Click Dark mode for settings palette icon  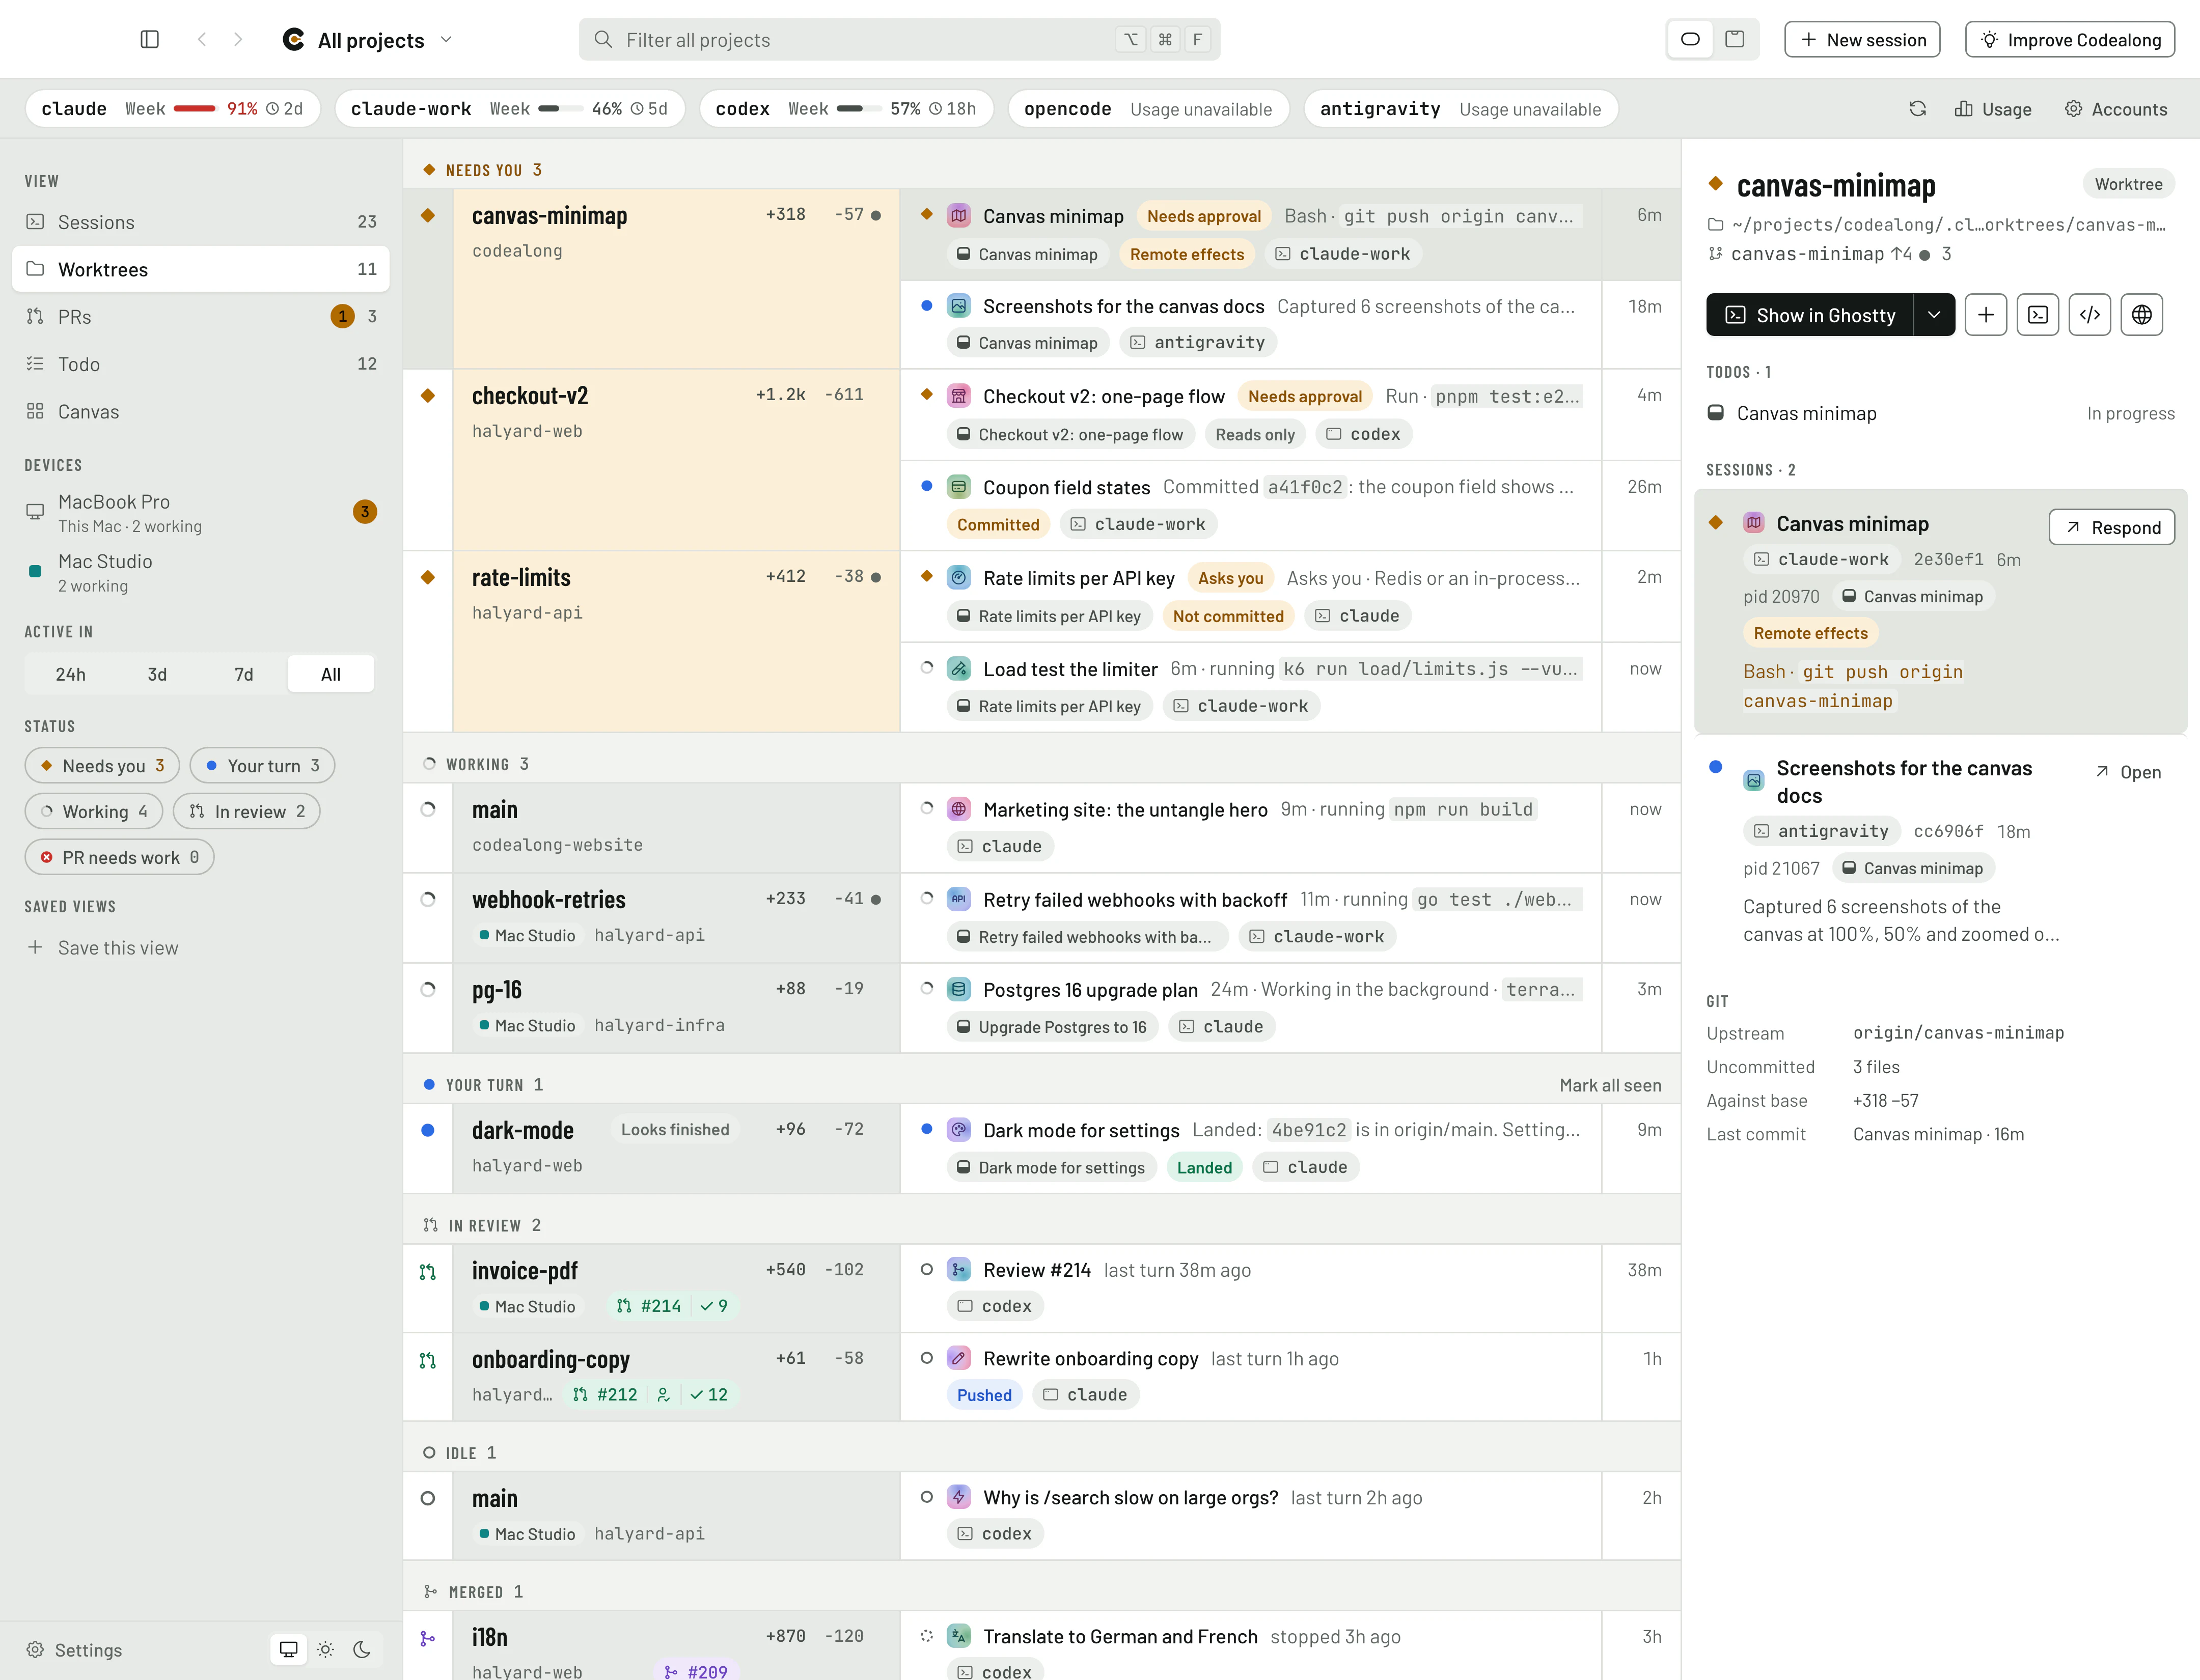[x=958, y=1130]
